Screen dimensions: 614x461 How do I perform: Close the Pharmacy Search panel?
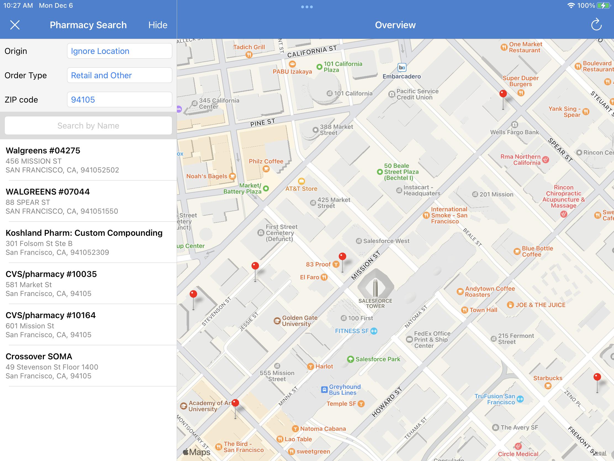[15, 25]
